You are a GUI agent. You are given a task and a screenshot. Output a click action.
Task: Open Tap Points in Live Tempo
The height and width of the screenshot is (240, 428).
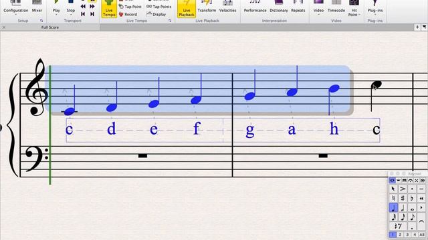pos(159,6)
